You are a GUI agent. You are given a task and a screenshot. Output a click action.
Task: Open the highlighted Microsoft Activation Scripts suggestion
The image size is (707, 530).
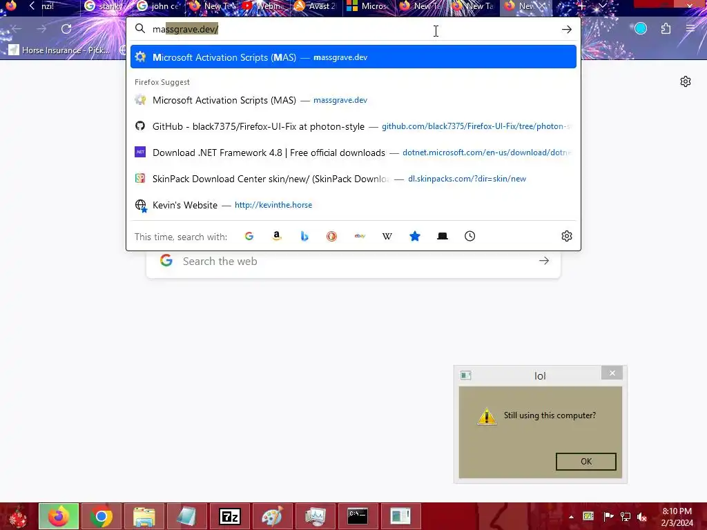click(353, 57)
